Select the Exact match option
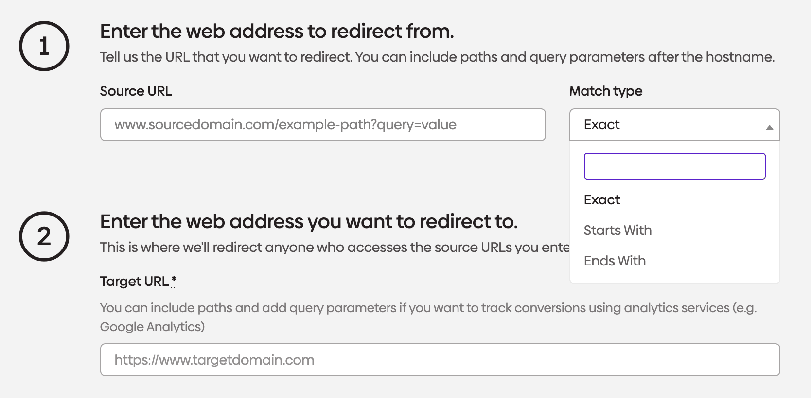 [602, 199]
